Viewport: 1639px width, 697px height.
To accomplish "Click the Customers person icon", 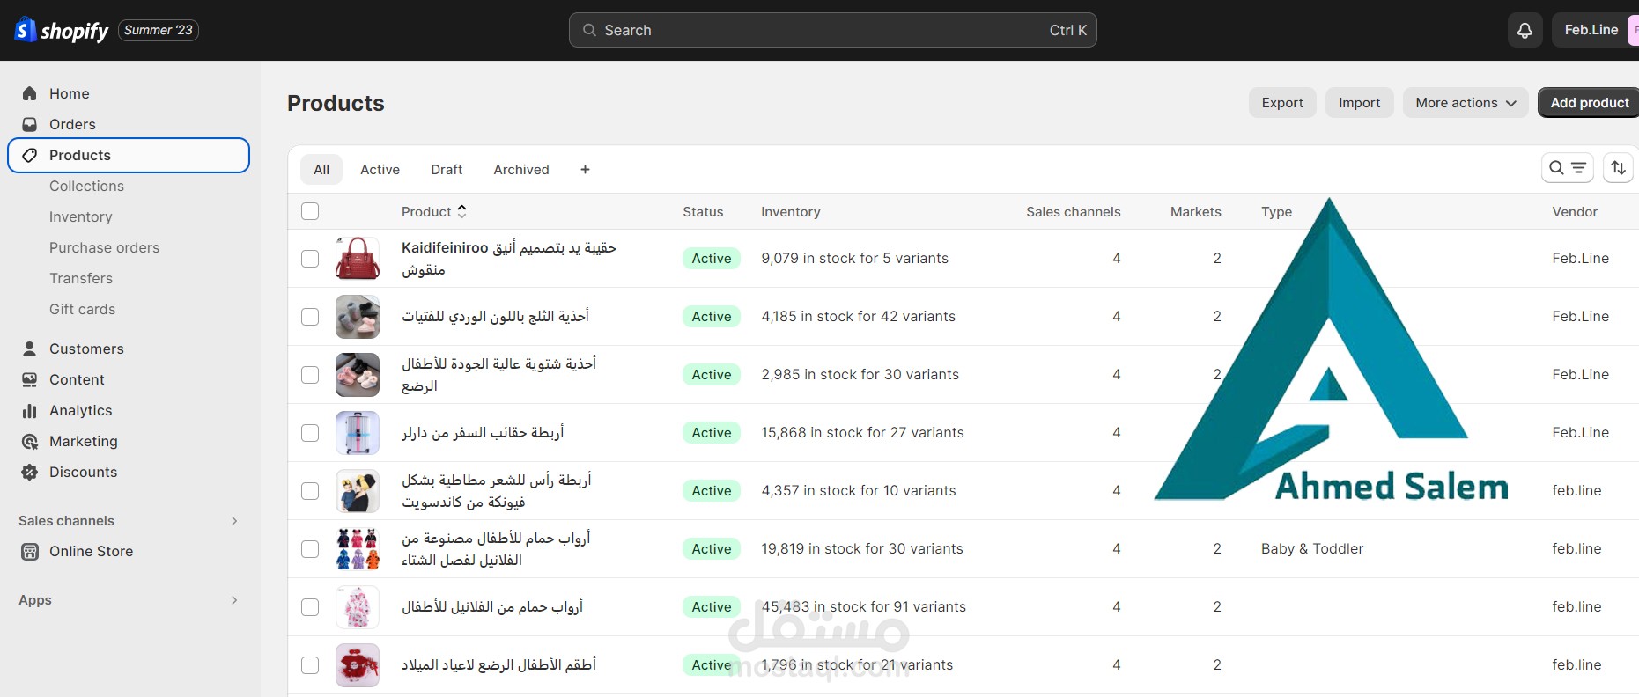I will click(x=30, y=348).
